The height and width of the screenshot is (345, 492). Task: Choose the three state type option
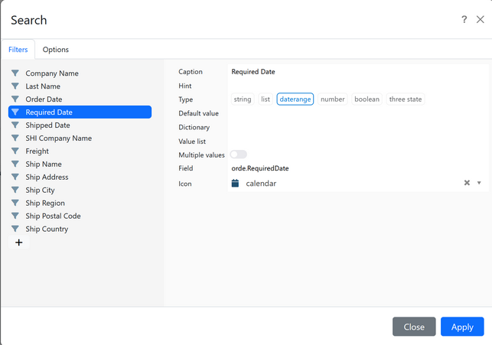(406, 99)
